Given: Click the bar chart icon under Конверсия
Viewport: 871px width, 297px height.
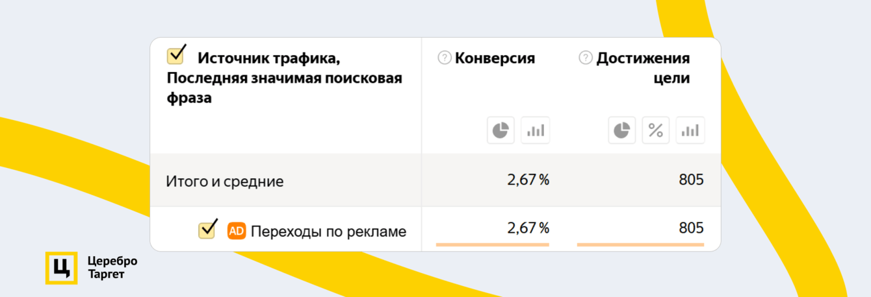Looking at the screenshot, I should point(535,130).
